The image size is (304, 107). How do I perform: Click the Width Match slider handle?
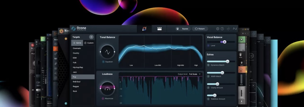[x=222, y=73]
